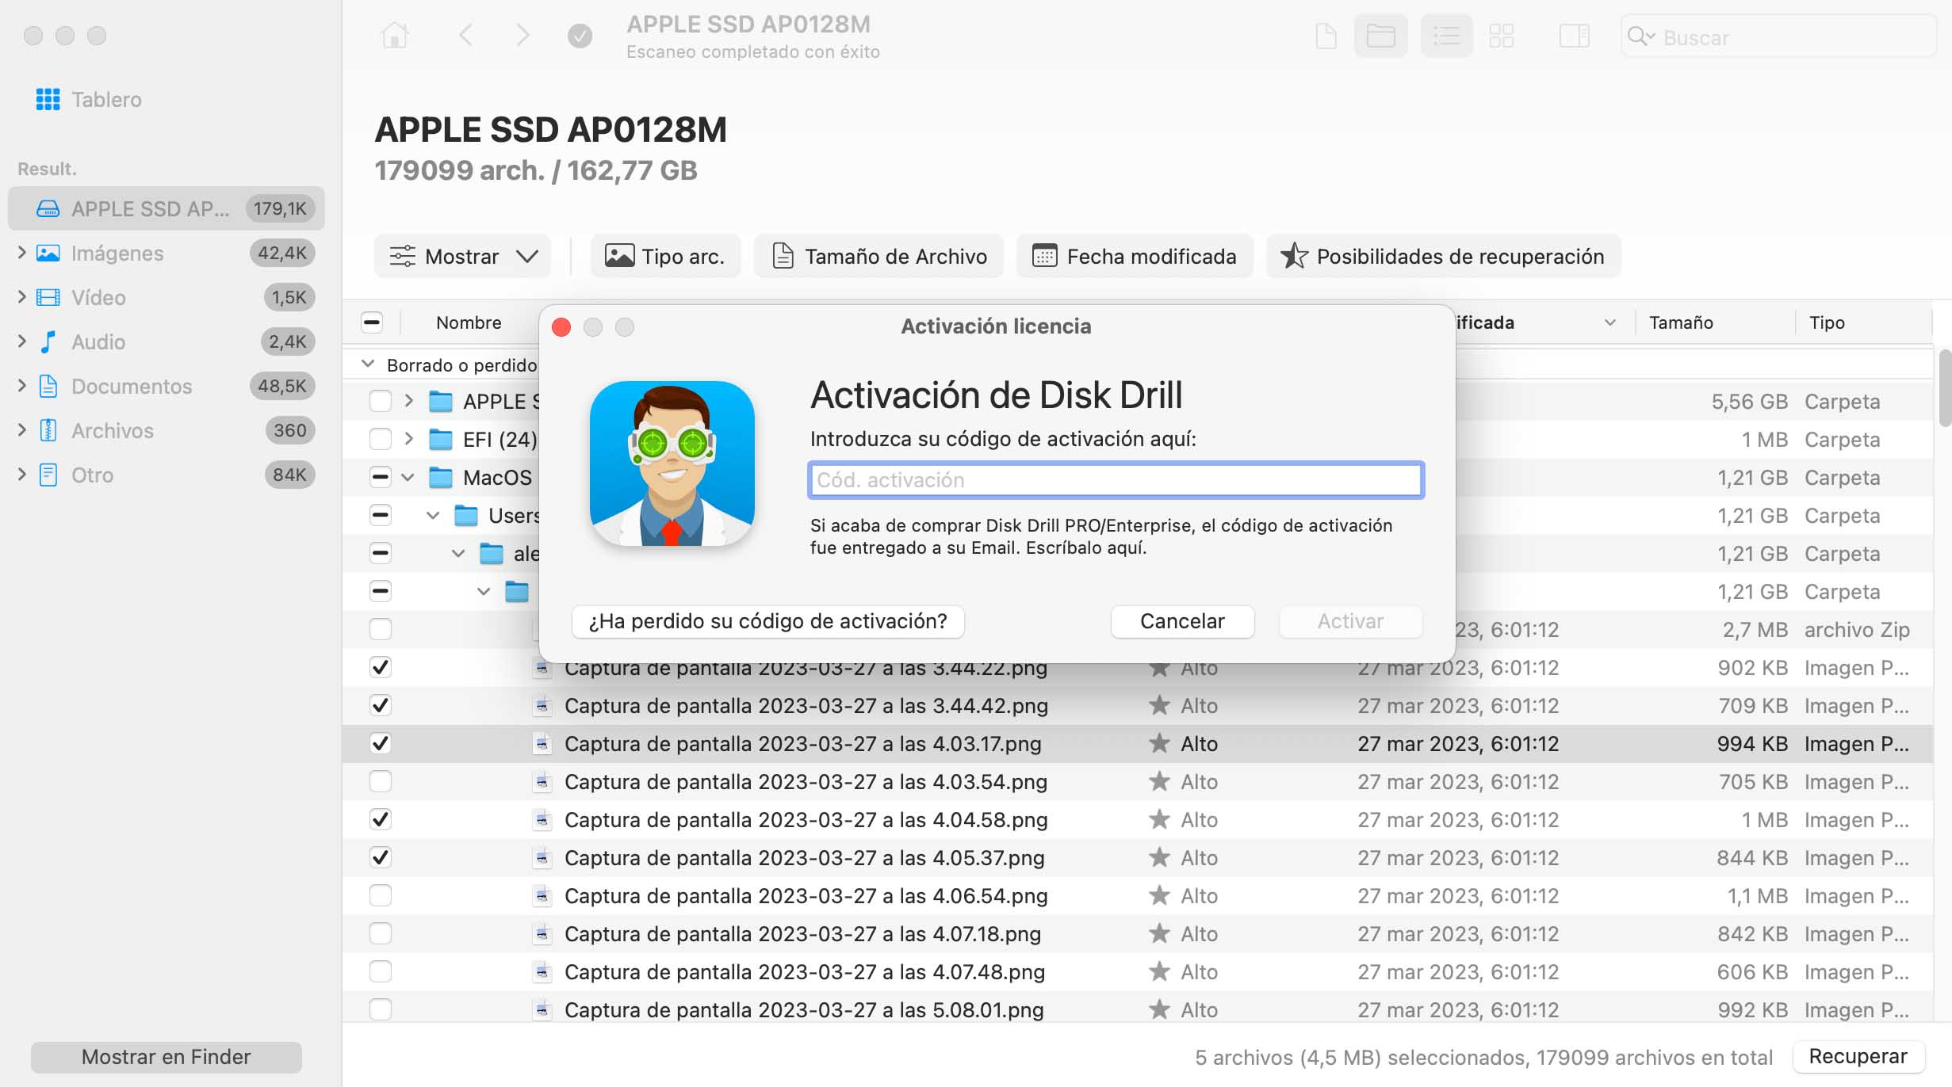The image size is (1952, 1087).
Task: Uncheck Captura 4.04.58.png checkbox
Action: (381, 819)
